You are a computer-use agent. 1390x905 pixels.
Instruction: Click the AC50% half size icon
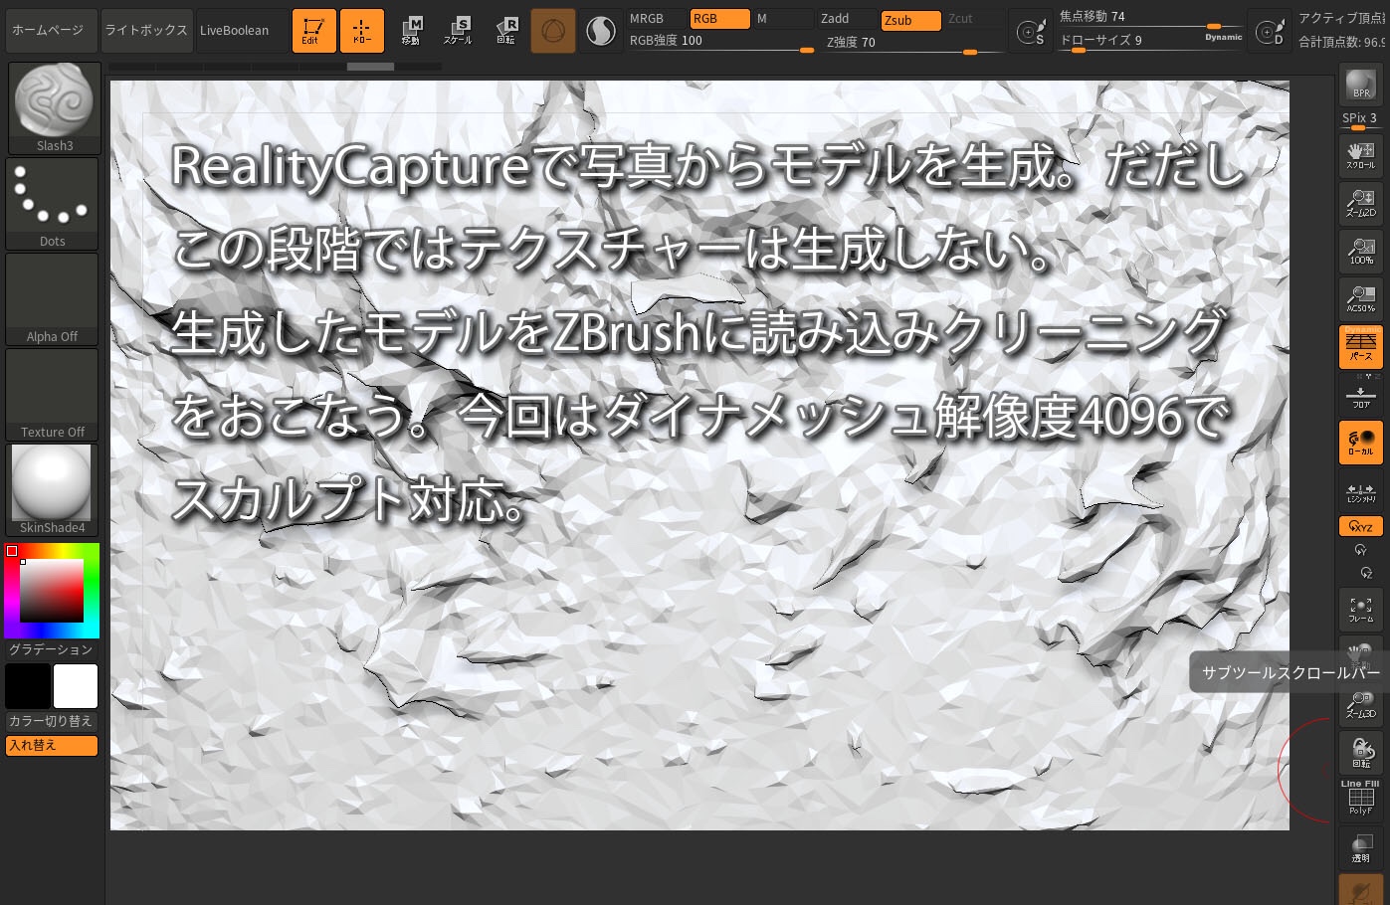1361,298
